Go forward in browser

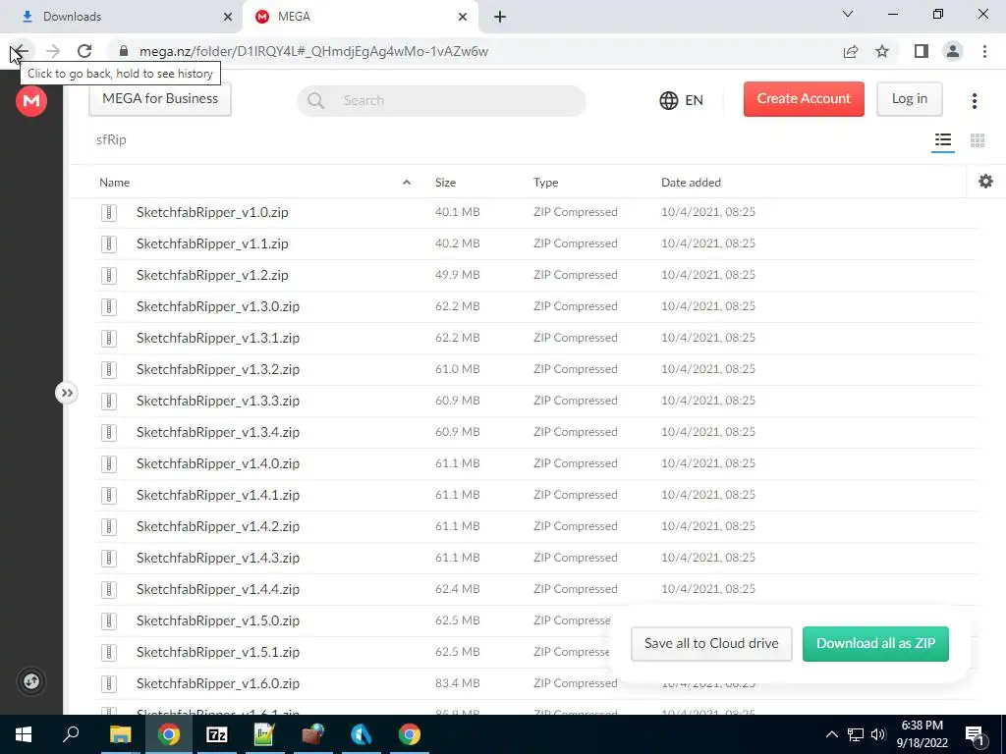53,51
